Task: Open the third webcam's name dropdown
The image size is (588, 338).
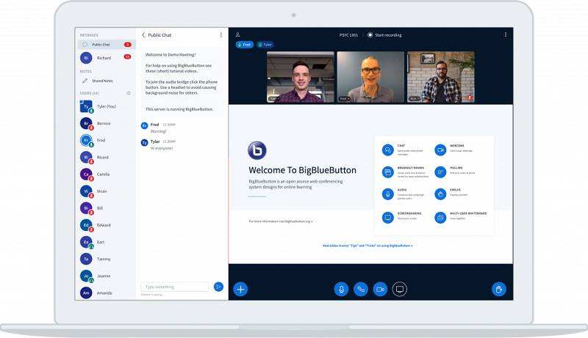Action: 415,99
